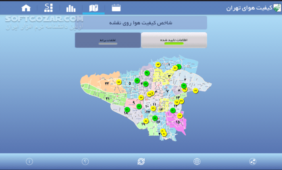Click district 3 label on yellow region
This screenshot has height=170, width=282.
point(169,76)
